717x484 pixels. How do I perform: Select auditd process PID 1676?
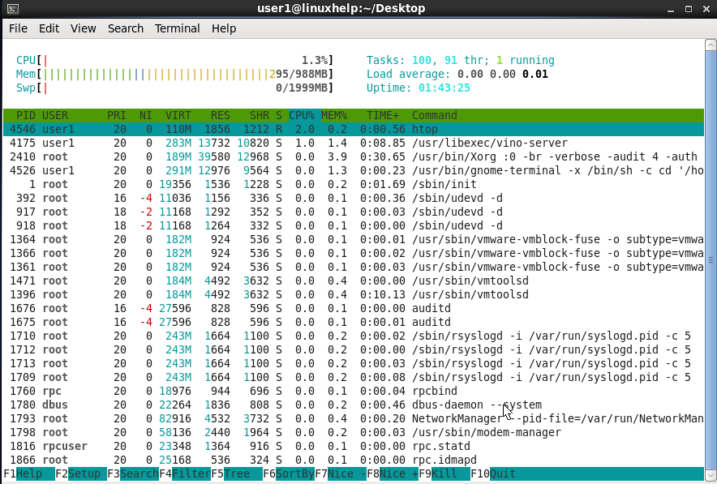tap(354, 308)
